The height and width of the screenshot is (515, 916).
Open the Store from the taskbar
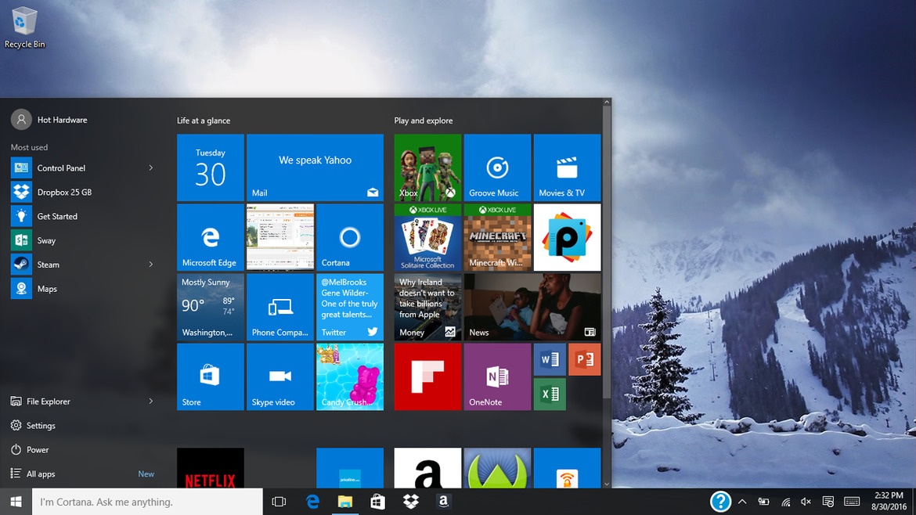(x=378, y=502)
